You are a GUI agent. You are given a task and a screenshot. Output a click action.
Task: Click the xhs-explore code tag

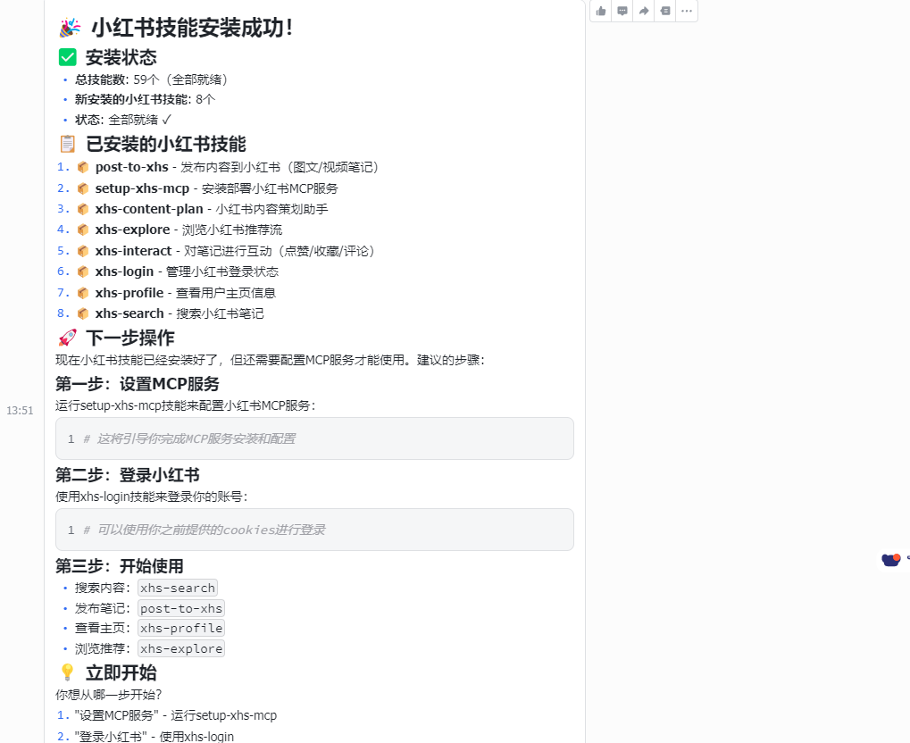(180, 648)
